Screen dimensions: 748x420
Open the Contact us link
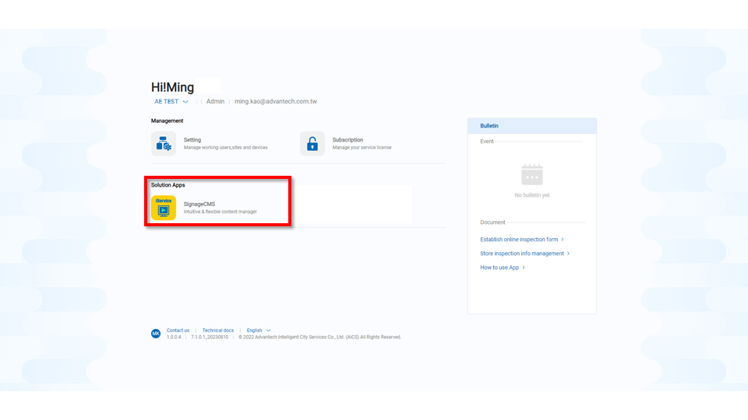click(x=178, y=331)
